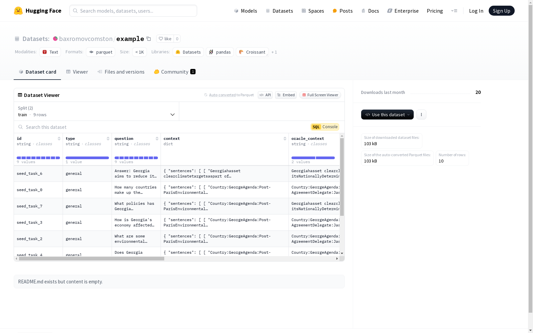The height and width of the screenshot is (333, 533).
Task: Open the Pricing page
Action: [x=435, y=11]
